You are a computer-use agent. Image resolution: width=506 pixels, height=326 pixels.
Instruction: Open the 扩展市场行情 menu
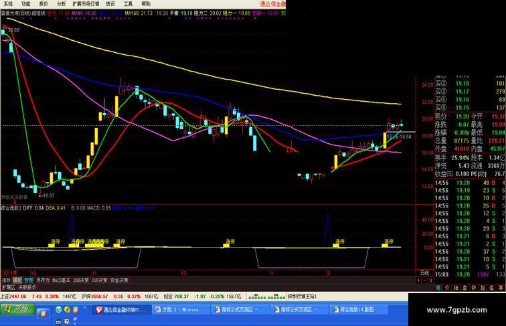coord(86,4)
